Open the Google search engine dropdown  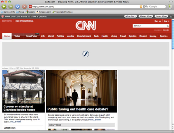(147, 7)
